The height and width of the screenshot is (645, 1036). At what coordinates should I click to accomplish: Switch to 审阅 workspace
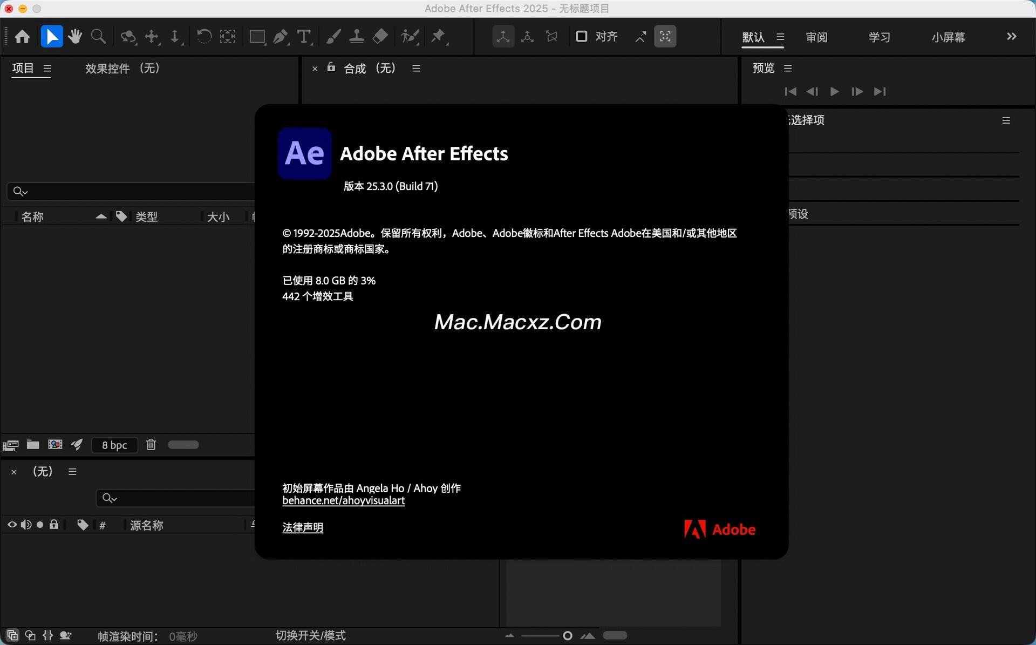pyautogui.click(x=816, y=37)
